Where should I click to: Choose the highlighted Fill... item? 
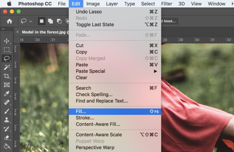coord(115,112)
